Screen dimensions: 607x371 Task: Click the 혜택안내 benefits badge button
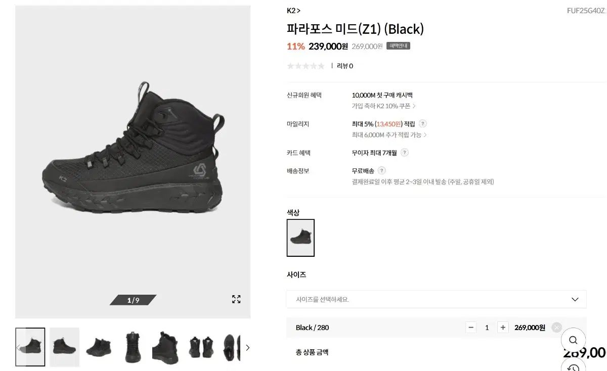[398, 46]
